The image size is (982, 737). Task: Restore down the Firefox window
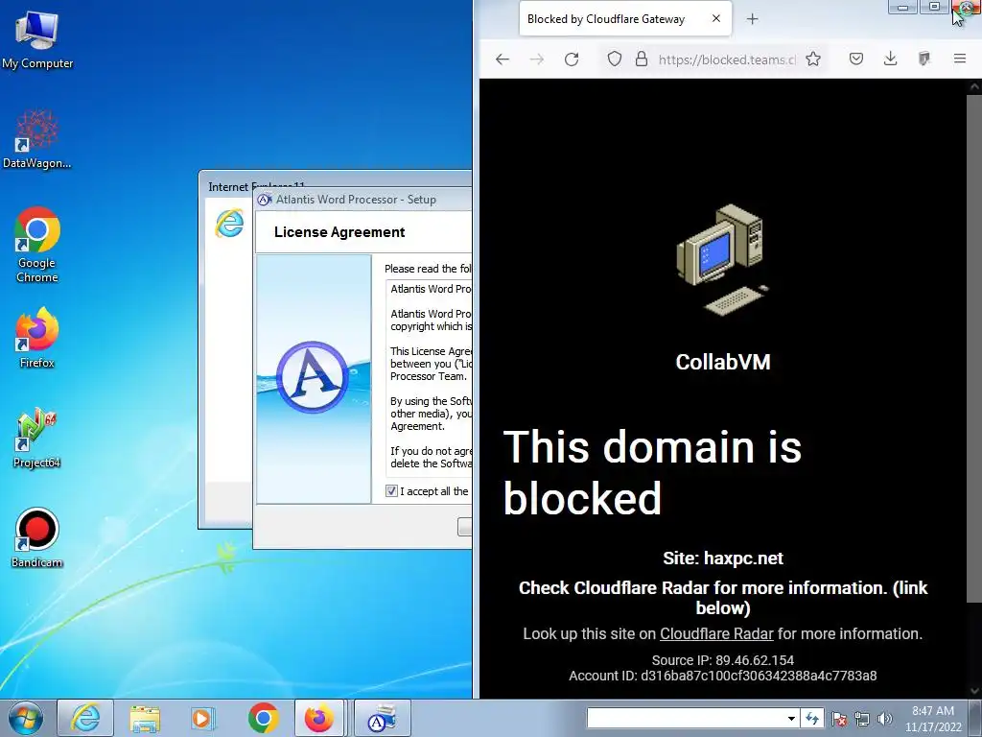pos(934,7)
